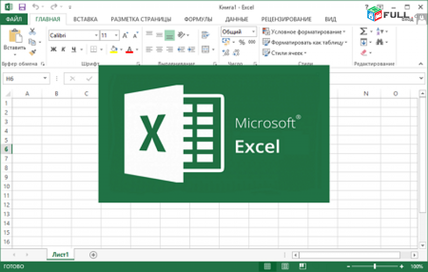Decrease decimal places
The width and height of the screenshot is (428, 272).
click(x=236, y=53)
